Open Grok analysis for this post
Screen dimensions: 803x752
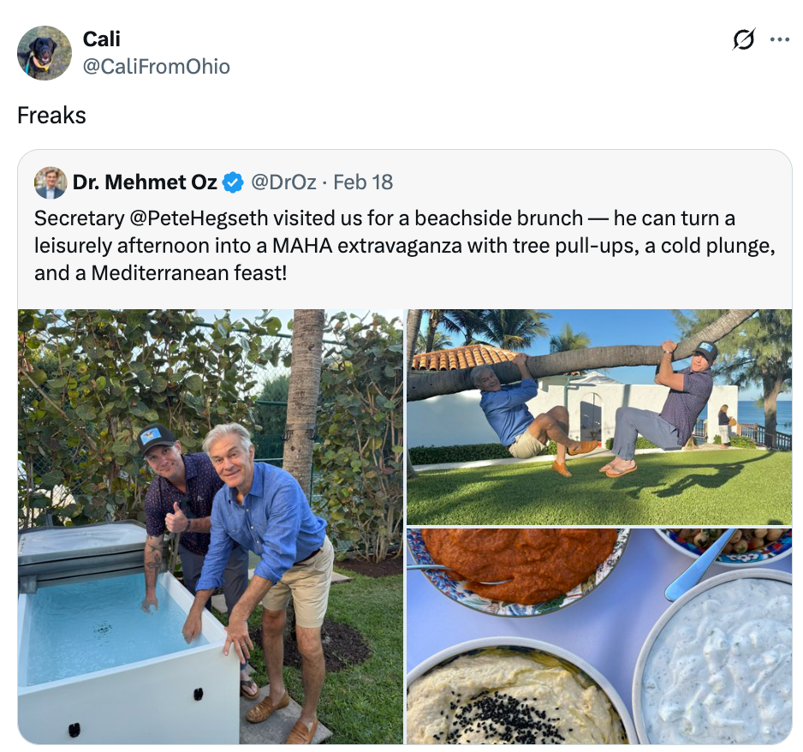pyautogui.click(x=743, y=39)
